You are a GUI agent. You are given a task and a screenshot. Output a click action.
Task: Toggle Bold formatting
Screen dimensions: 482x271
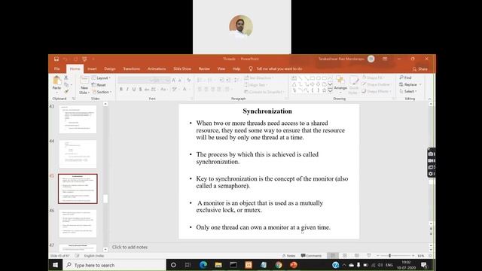121,90
